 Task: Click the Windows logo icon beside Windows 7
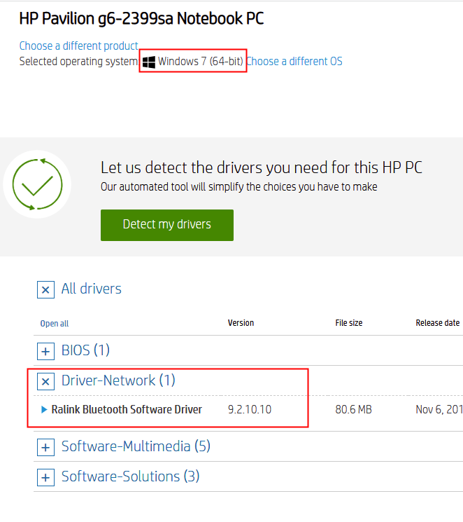(x=148, y=62)
